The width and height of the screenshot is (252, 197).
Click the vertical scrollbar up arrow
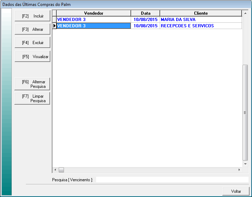(245, 13)
